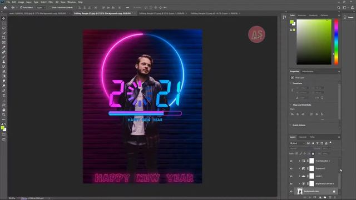Open the File menu
The image size is (356, 200).
(8, 2)
